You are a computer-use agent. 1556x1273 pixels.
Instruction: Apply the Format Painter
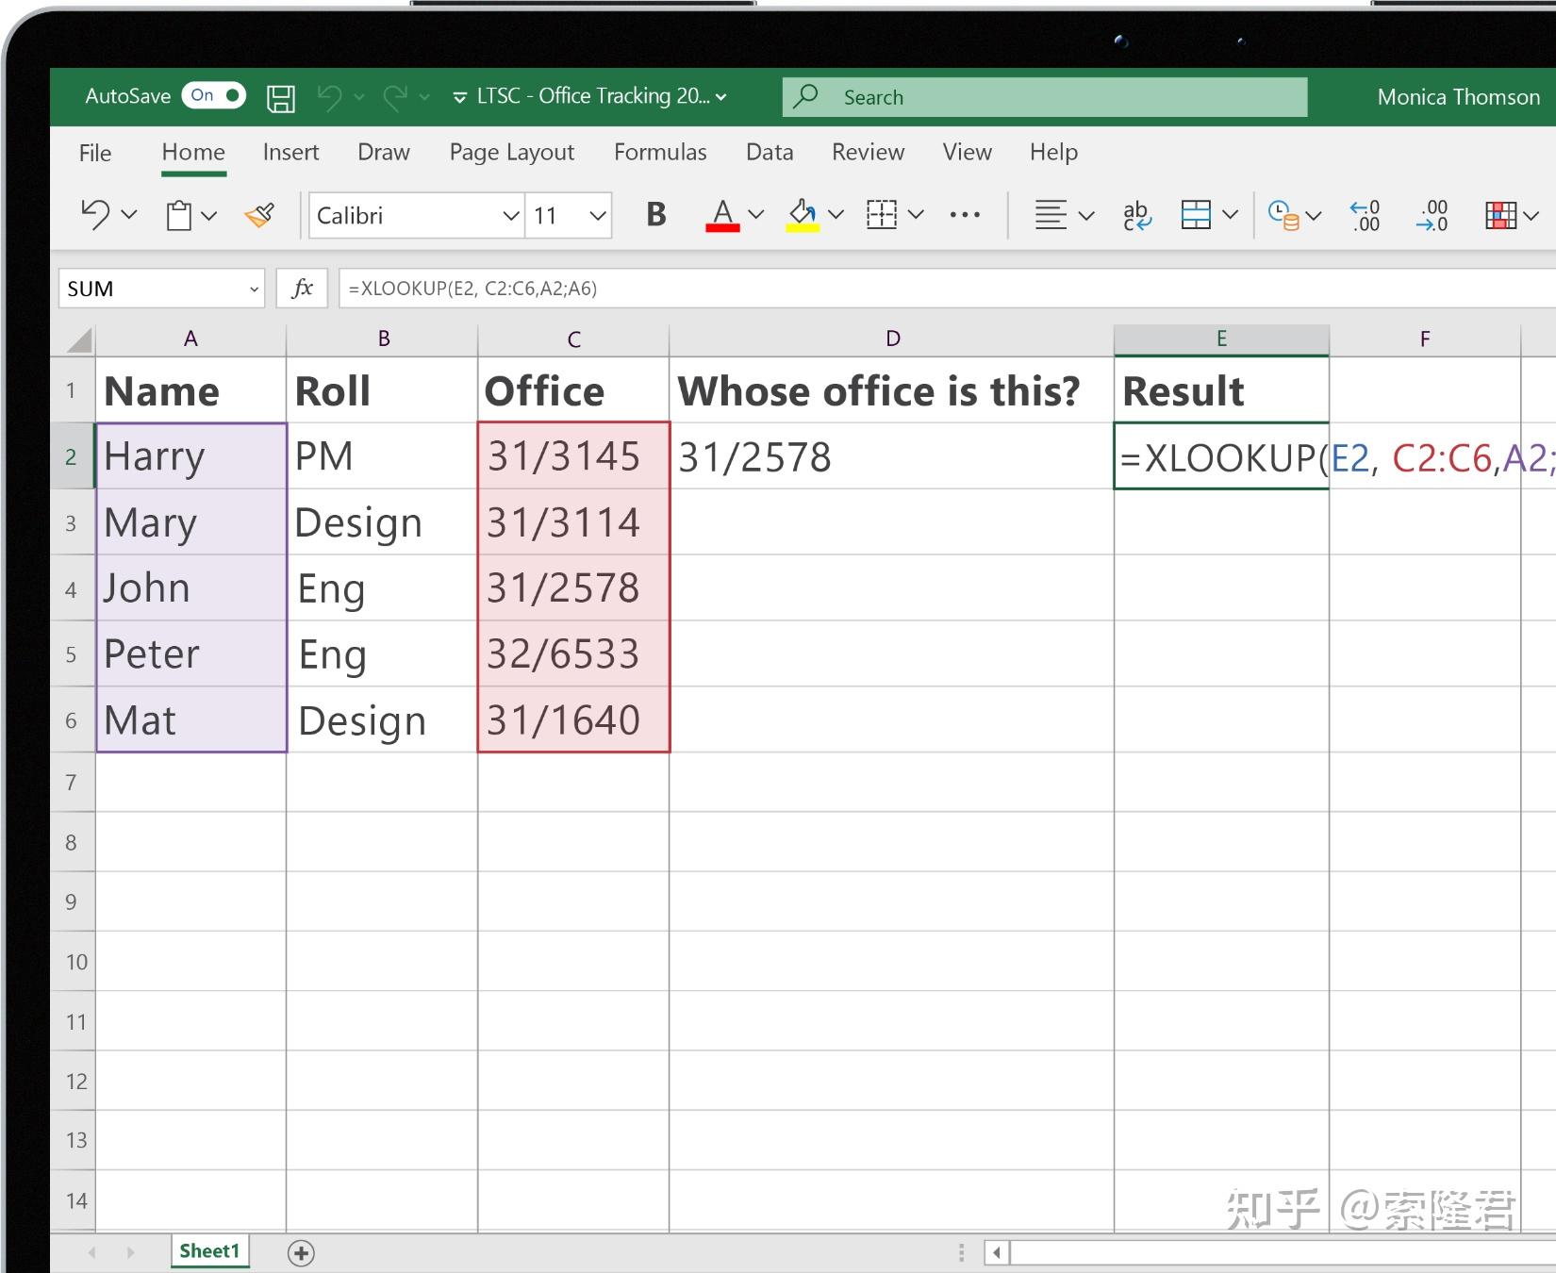click(259, 215)
